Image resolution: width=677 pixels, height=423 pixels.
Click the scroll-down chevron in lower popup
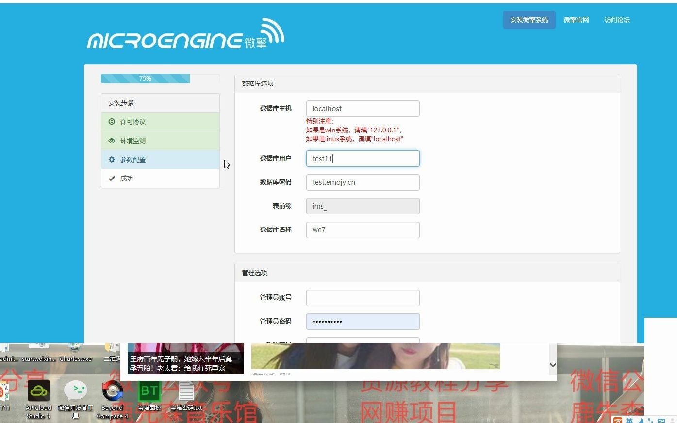[553, 365]
